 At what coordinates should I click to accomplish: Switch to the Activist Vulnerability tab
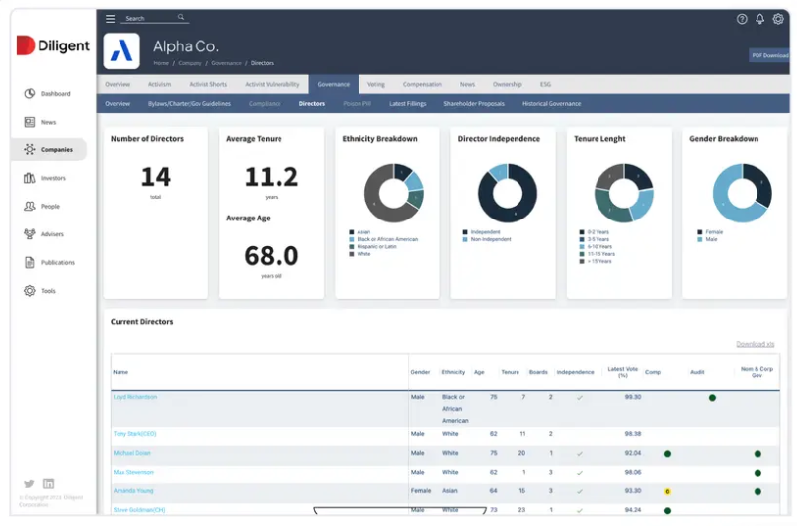click(x=273, y=84)
